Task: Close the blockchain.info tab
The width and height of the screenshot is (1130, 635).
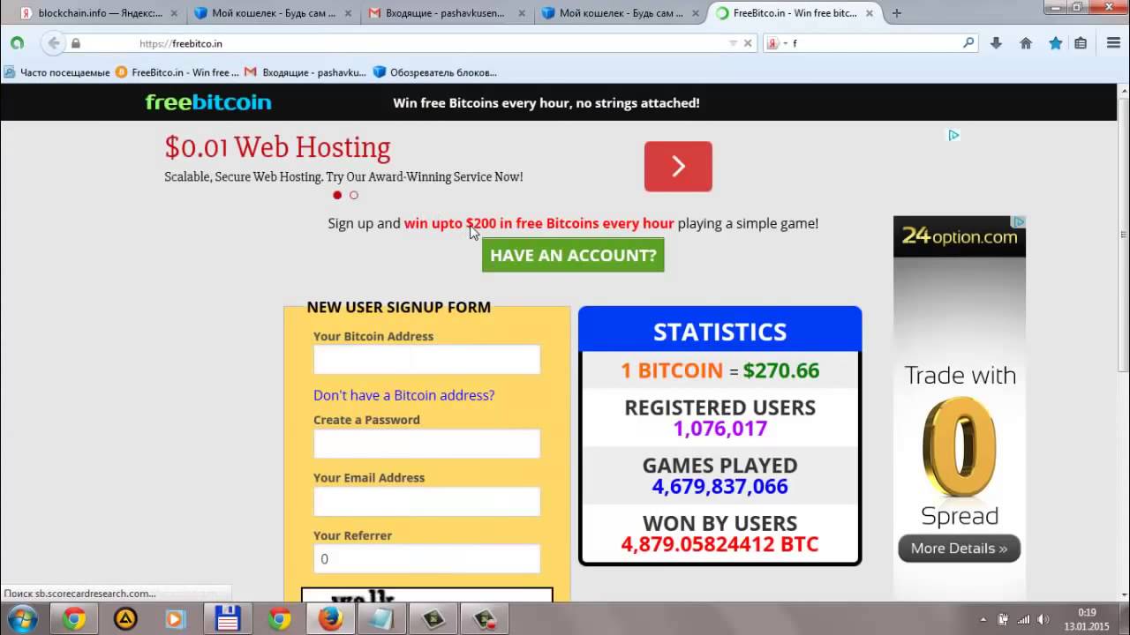Action: 173,13
